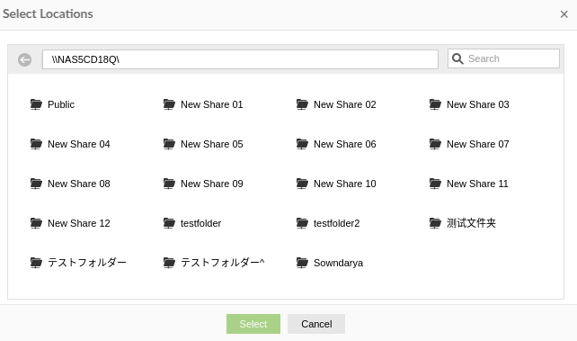The height and width of the screenshot is (341, 577).
Task: Click the folder icon beside New Share 12
Action: (x=36, y=223)
